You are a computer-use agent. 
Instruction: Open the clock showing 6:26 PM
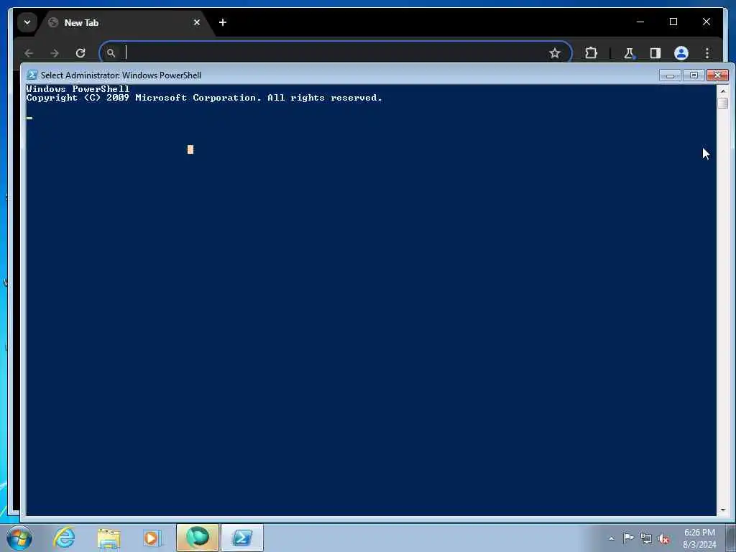[x=699, y=538]
